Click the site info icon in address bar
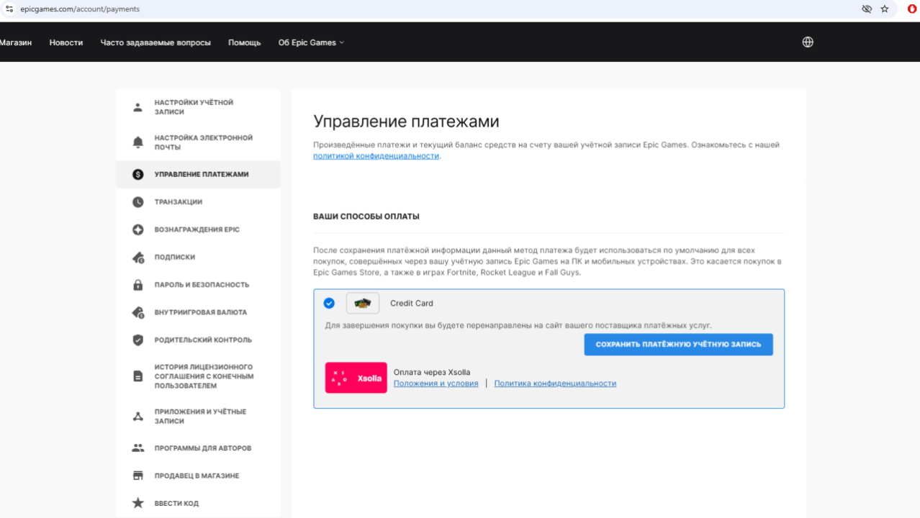Viewport: 920px width, 518px height. pyautogui.click(x=9, y=9)
